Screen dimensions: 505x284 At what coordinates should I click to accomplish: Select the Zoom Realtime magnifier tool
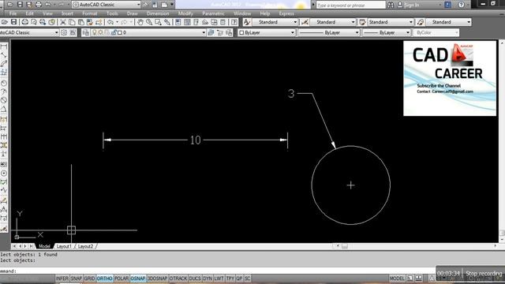(149, 22)
